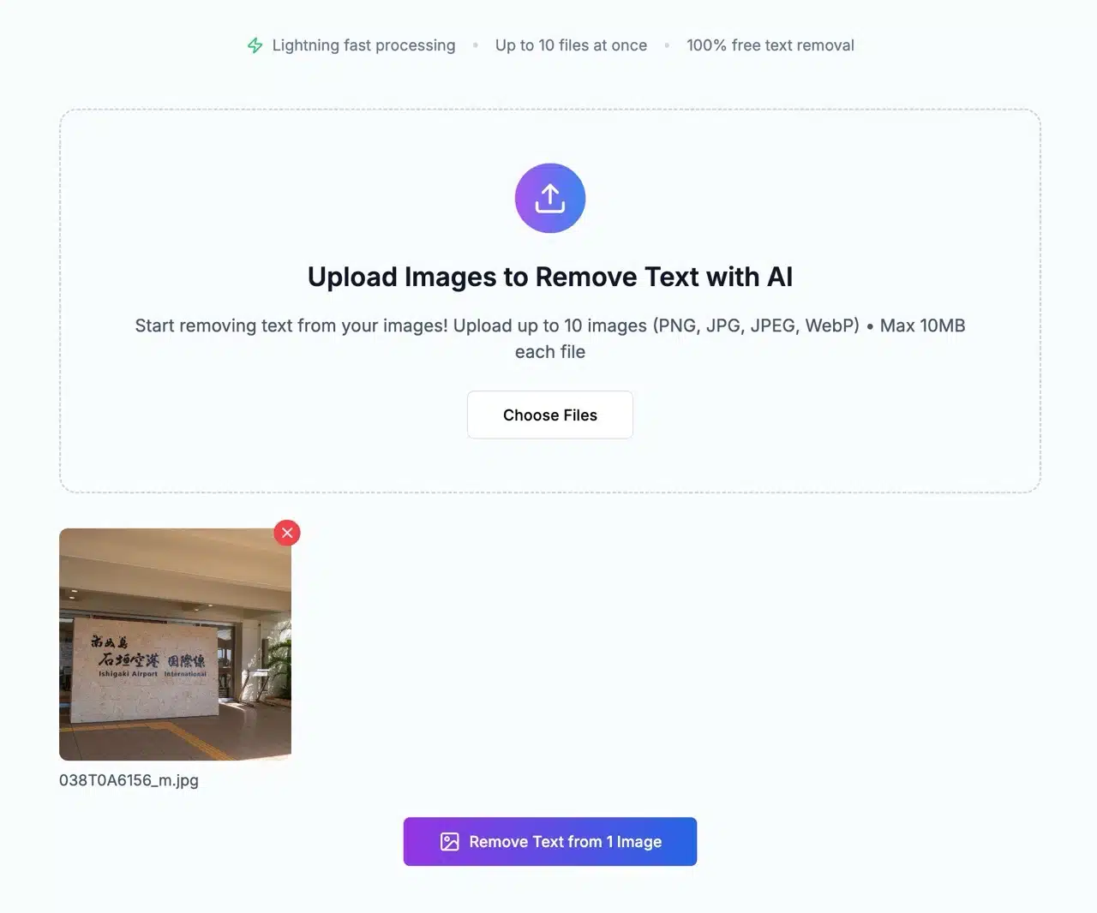Click the 'Max 10MB' size limit text
The width and height of the screenshot is (1097, 913).
[x=923, y=325]
